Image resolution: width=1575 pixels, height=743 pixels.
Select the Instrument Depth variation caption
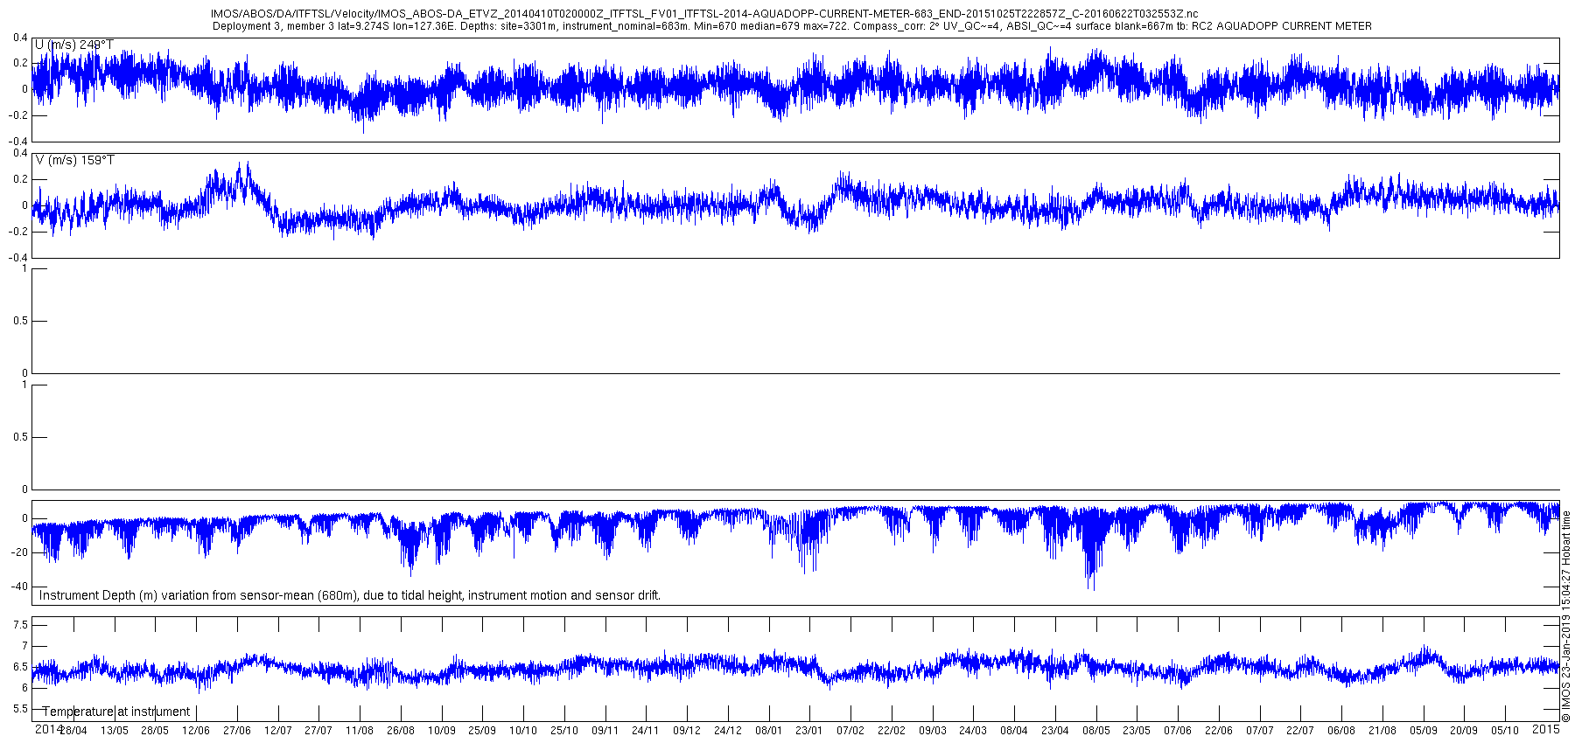pos(350,595)
